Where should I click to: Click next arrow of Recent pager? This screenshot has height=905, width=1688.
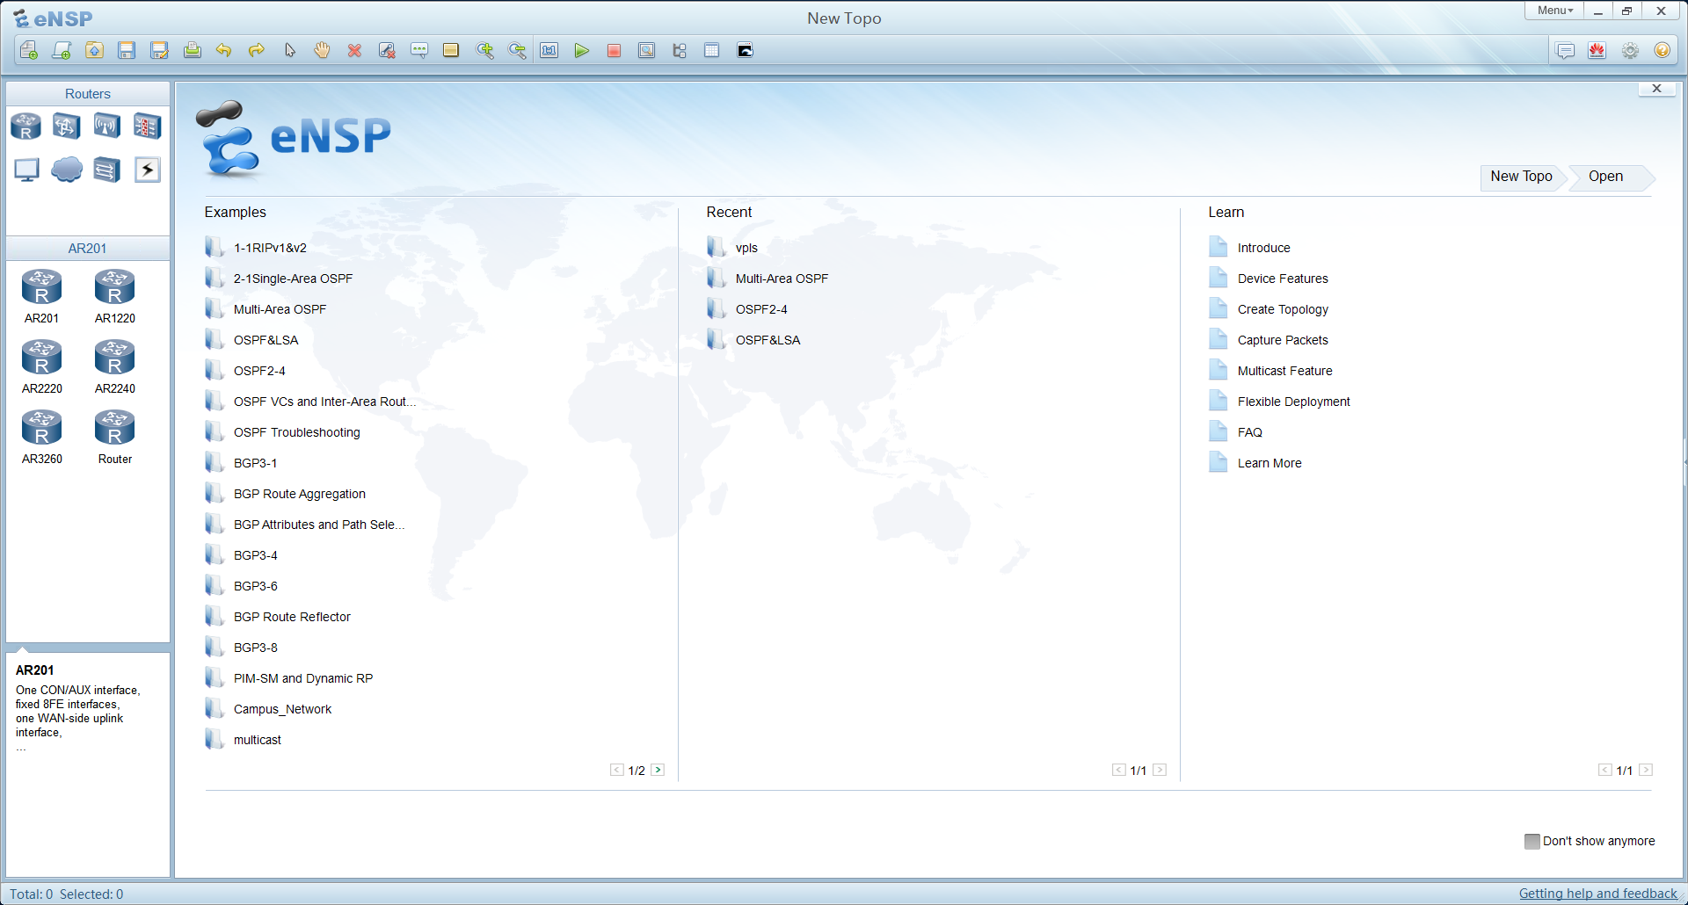[1160, 770]
